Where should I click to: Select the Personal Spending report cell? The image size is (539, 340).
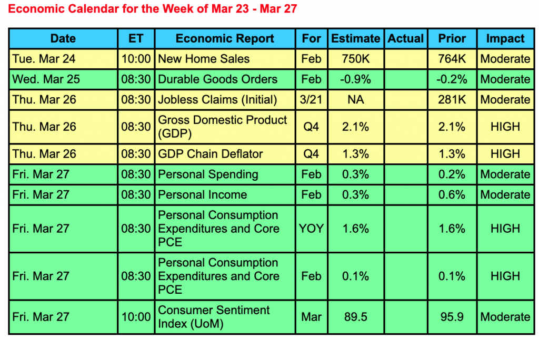[208, 174]
